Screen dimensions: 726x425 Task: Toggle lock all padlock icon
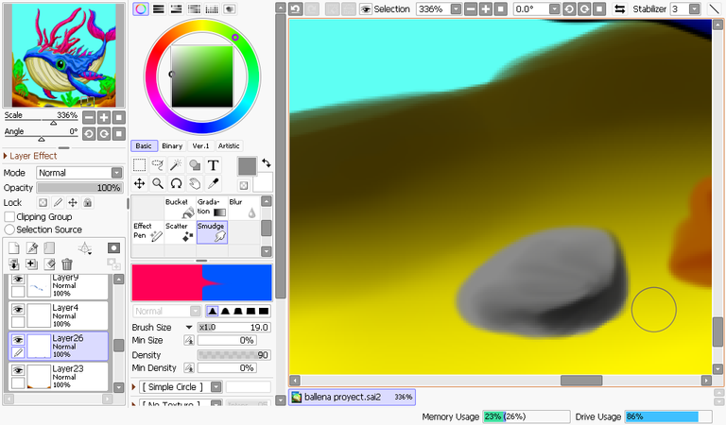click(x=88, y=202)
